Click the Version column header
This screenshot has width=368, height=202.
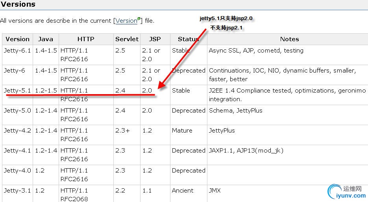pyautogui.click(x=18, y=39)
